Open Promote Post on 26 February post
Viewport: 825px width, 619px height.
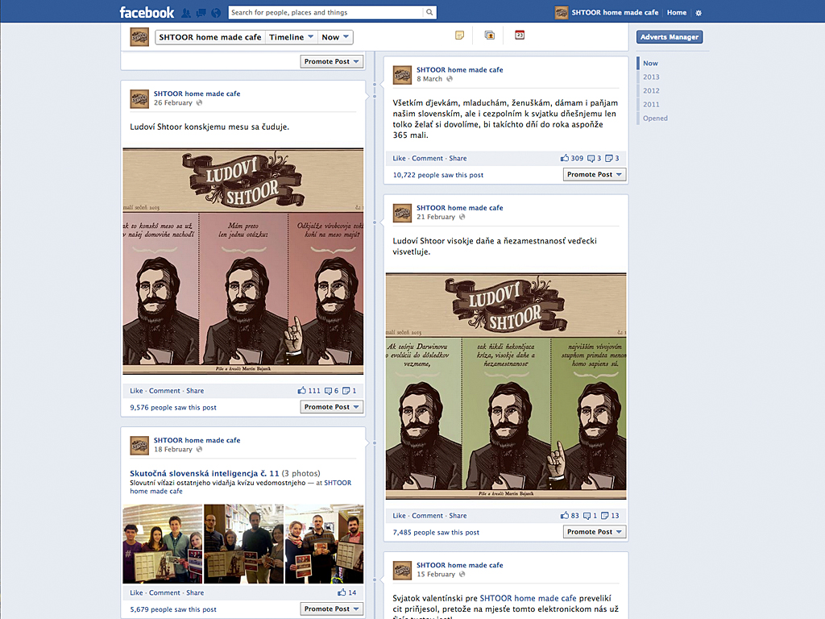click(331, 407)
